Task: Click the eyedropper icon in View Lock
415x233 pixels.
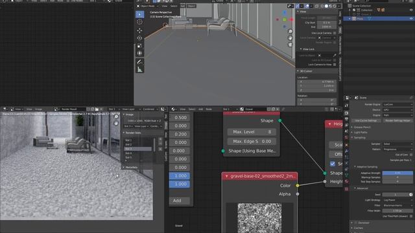Action: tap(335, 56)
